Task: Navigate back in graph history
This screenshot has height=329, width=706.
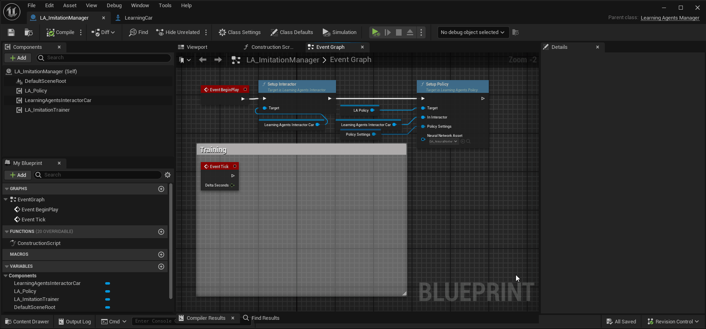Action: (x=203, y=60)
